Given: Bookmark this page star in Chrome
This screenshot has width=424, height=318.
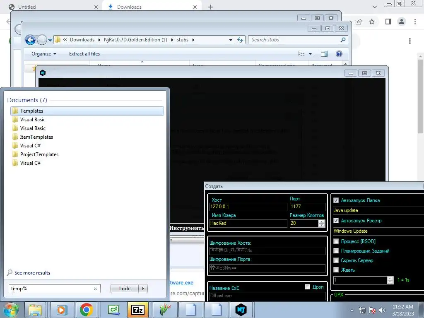Looking at the screenshot, I should click(372, 22).
